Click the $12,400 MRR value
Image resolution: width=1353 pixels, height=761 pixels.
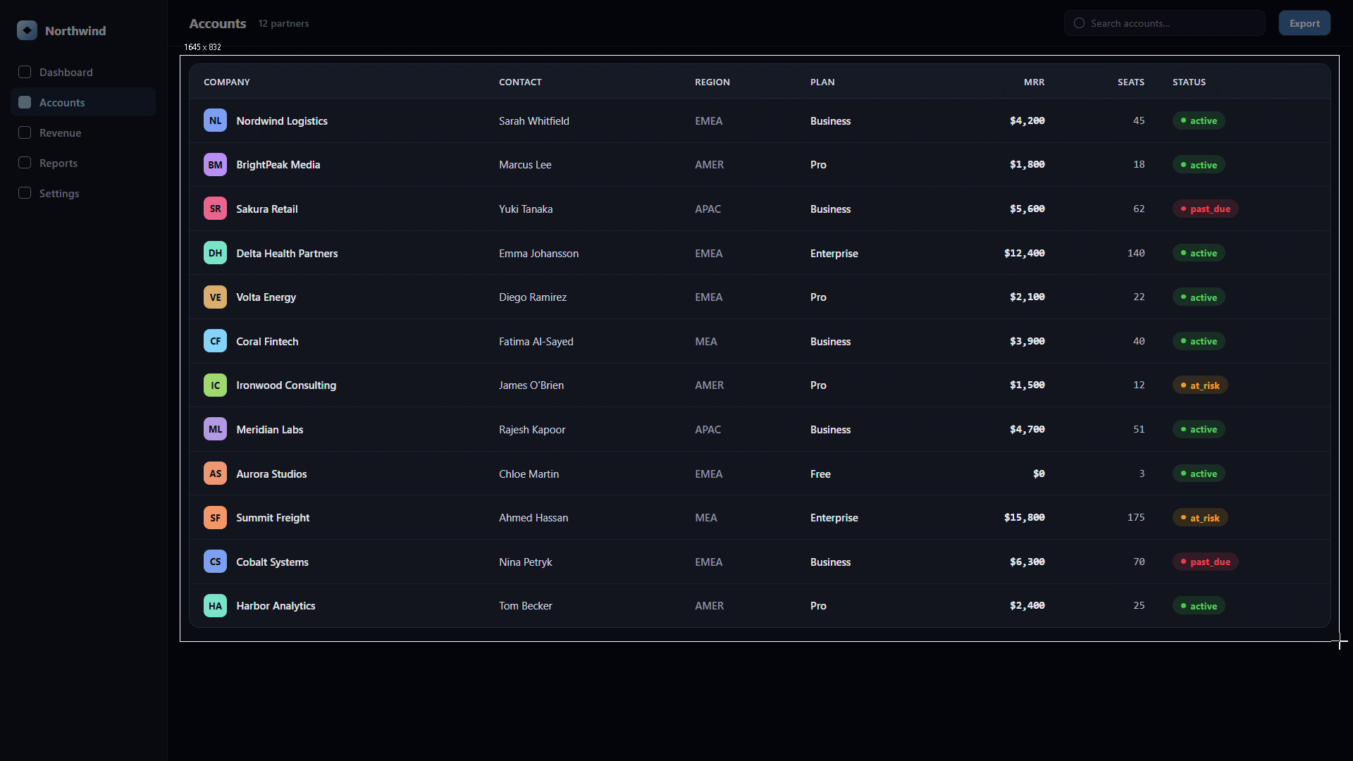pyautogui.click(x=1025, y=253)
